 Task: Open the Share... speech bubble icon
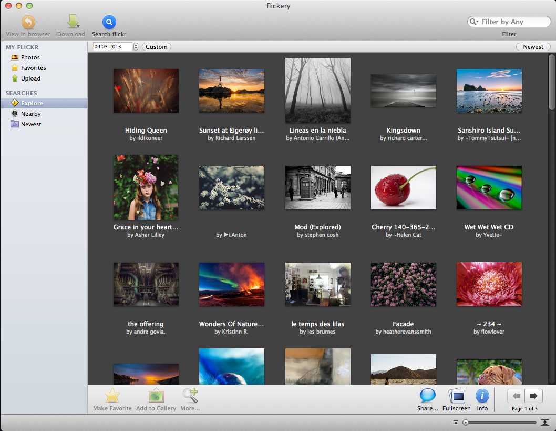[427, 396]
